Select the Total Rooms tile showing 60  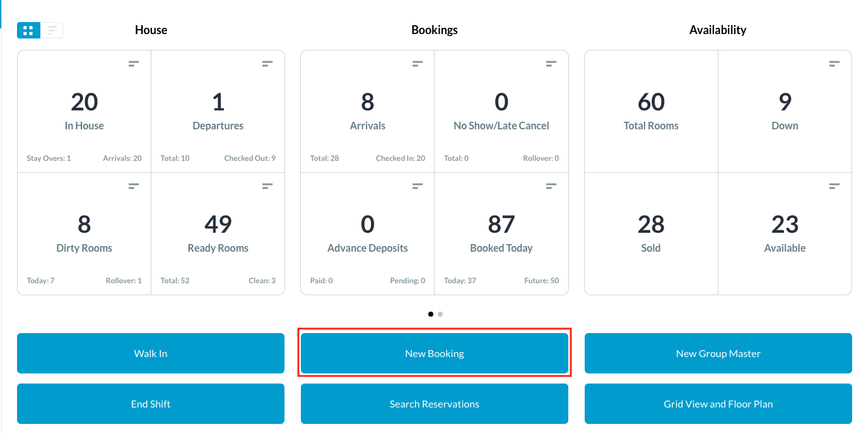651,111
